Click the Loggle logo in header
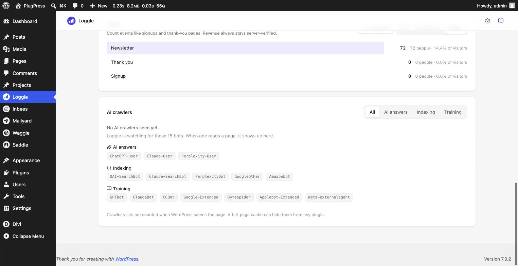 coord(71,21)
